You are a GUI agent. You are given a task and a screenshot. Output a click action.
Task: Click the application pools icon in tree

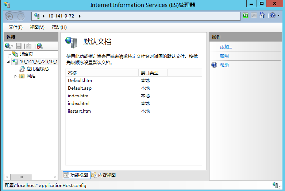22,69
